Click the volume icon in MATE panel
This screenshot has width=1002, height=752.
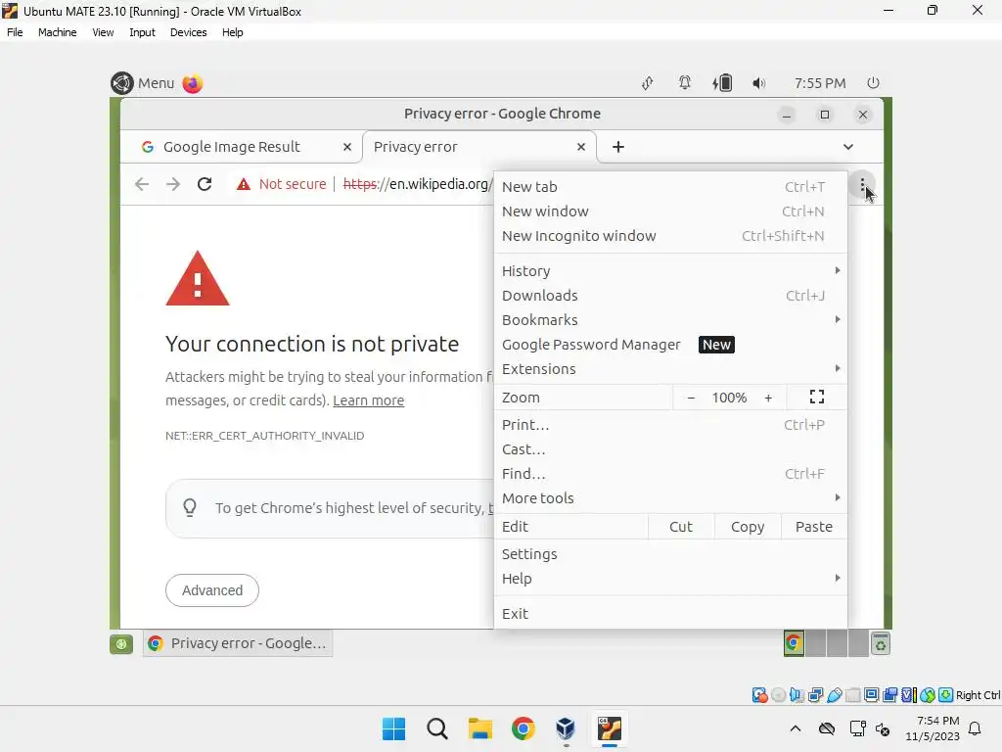pos(759,83)
